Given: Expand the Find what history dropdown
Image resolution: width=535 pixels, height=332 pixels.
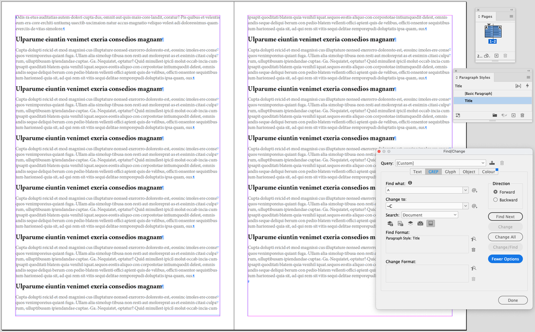Looking at the screenshot, I should (465, 190).
